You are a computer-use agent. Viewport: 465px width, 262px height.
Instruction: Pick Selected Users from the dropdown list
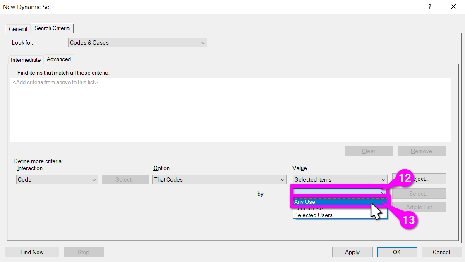point(313,215)
